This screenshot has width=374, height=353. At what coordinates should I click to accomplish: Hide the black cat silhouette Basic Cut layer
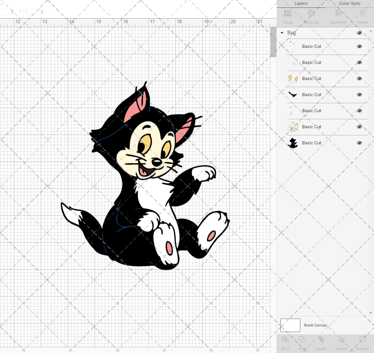pos(359,143)
